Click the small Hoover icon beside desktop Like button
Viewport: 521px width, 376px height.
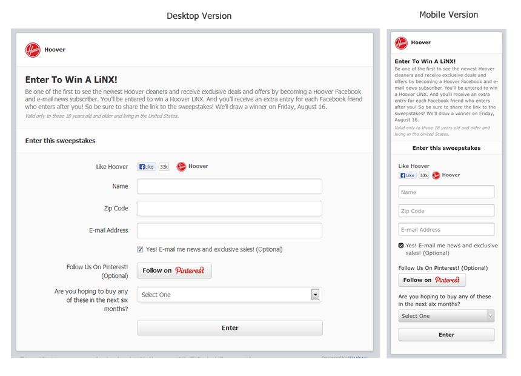coord(181,166)
